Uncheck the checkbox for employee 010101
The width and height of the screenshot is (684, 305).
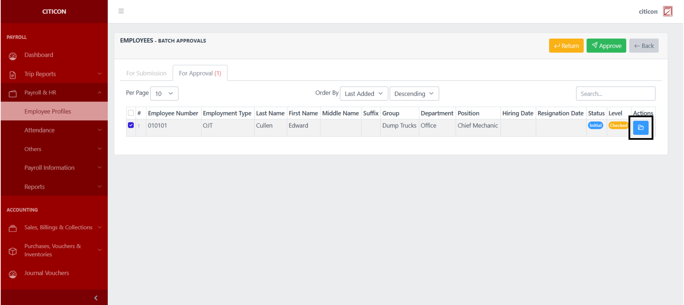coord(131,125)
